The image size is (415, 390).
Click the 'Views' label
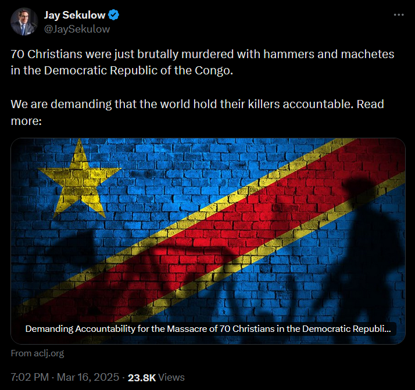(171, 377)
